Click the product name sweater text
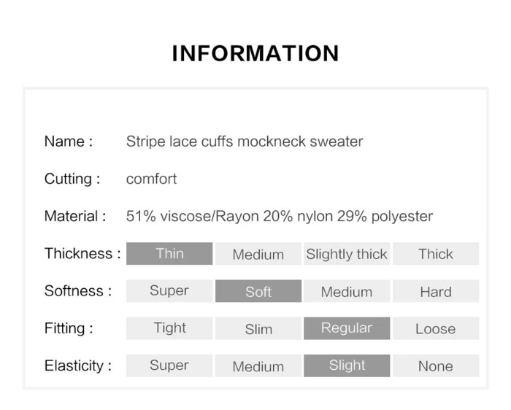Viewport: 511px width, 410px height. [245, 142]
